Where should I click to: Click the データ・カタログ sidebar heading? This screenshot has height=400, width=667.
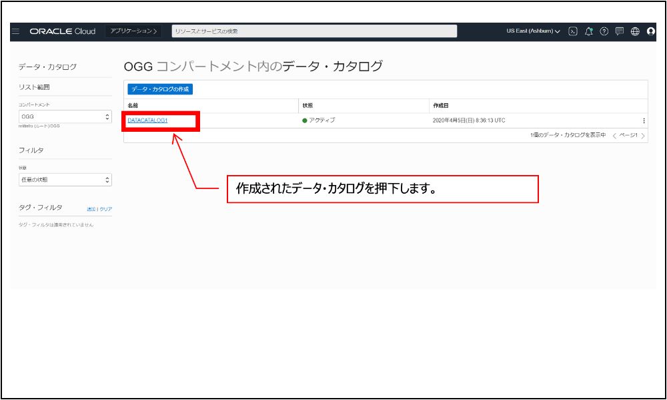47,67
